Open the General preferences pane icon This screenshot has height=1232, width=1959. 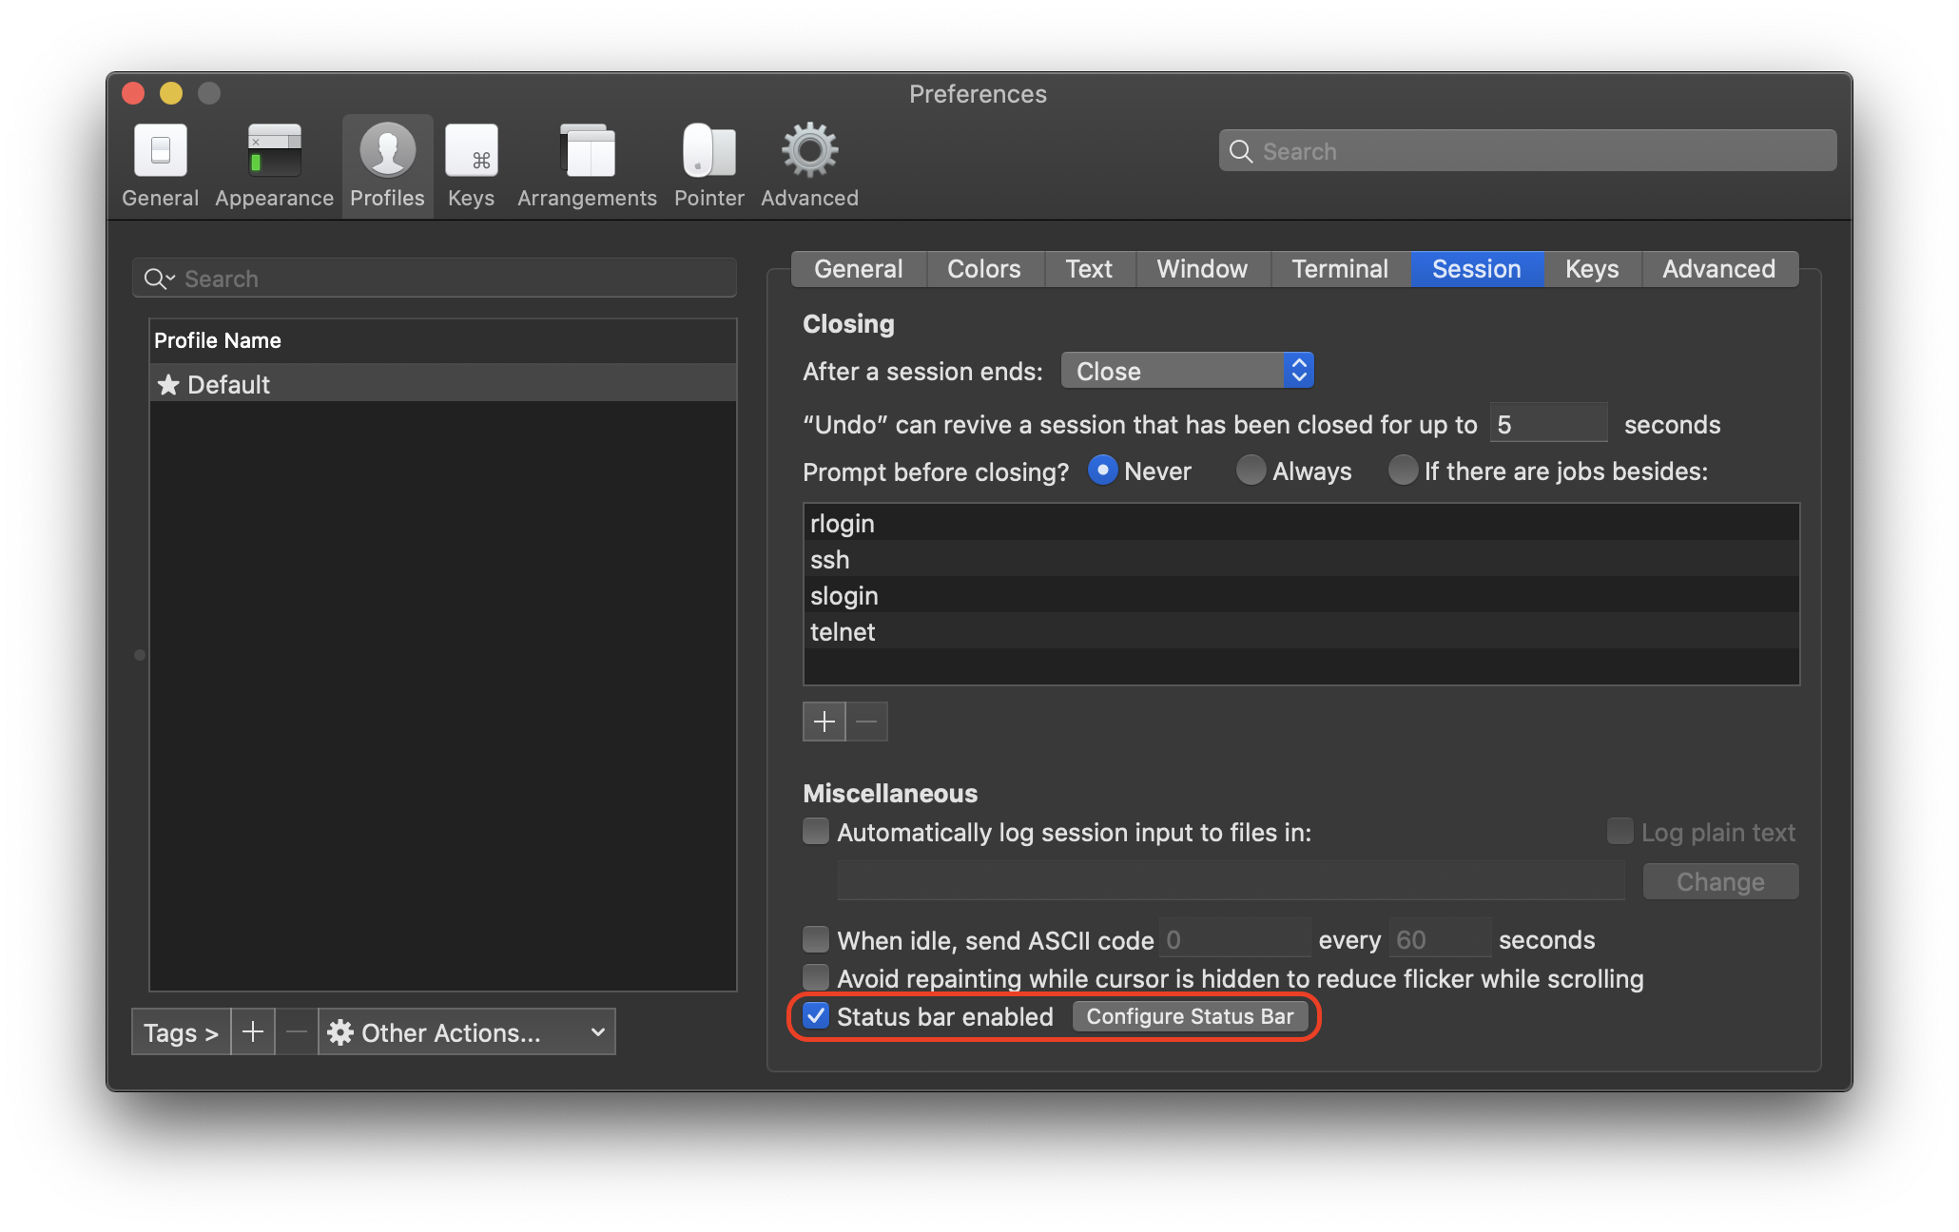click(x=160, y=152)
